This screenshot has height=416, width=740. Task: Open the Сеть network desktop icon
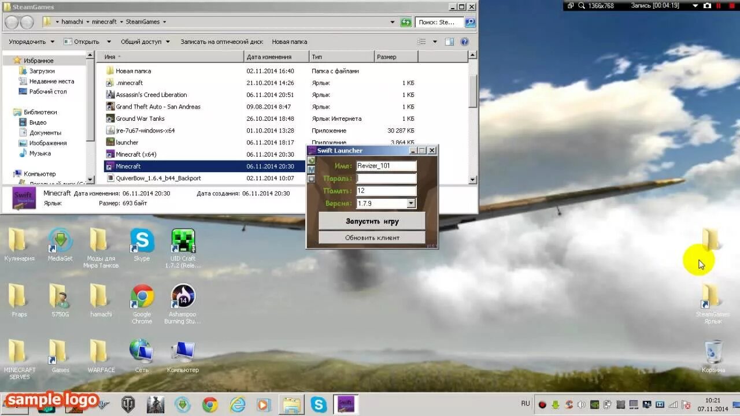(x=142, y=356)
